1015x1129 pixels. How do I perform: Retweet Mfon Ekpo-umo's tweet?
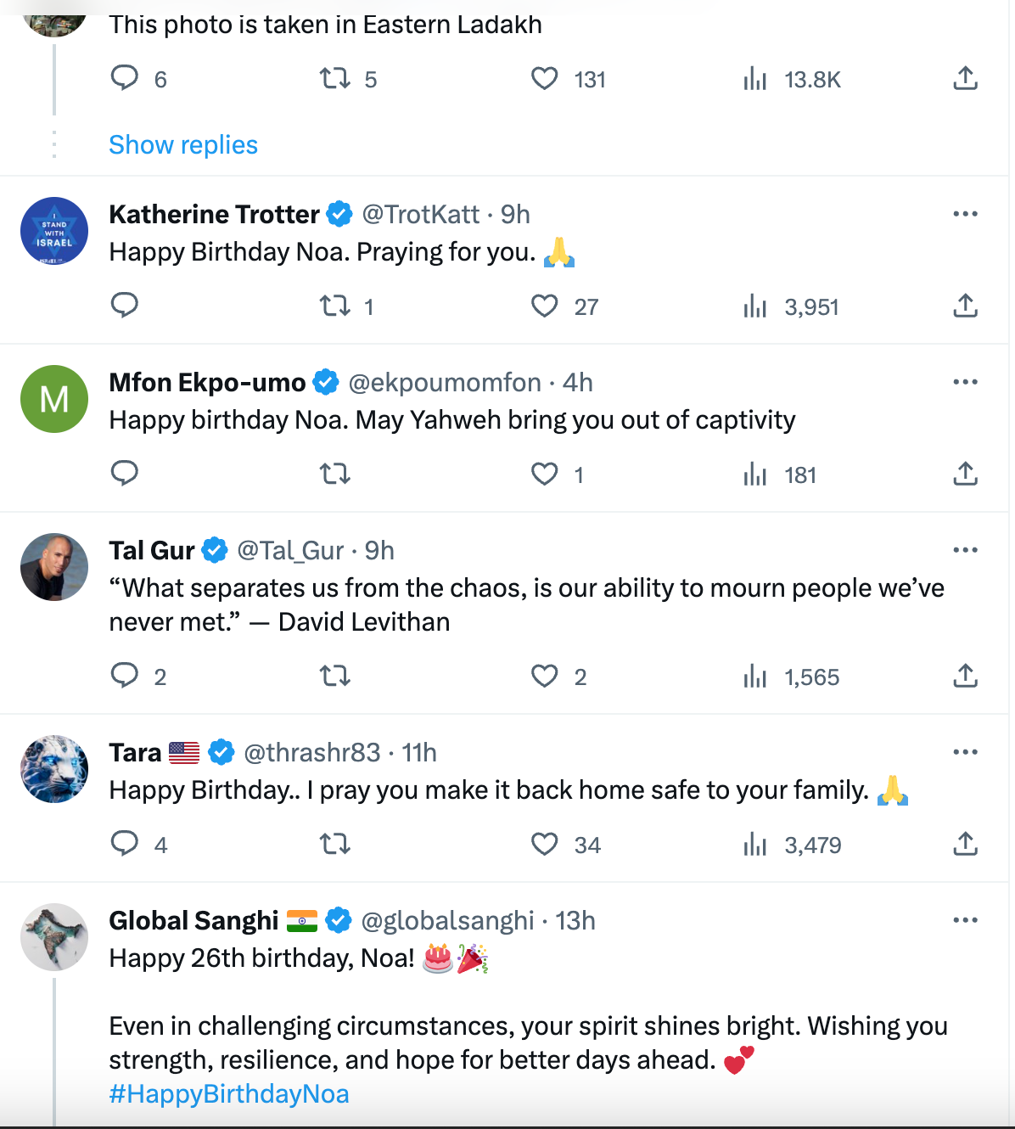pos(335,474)
